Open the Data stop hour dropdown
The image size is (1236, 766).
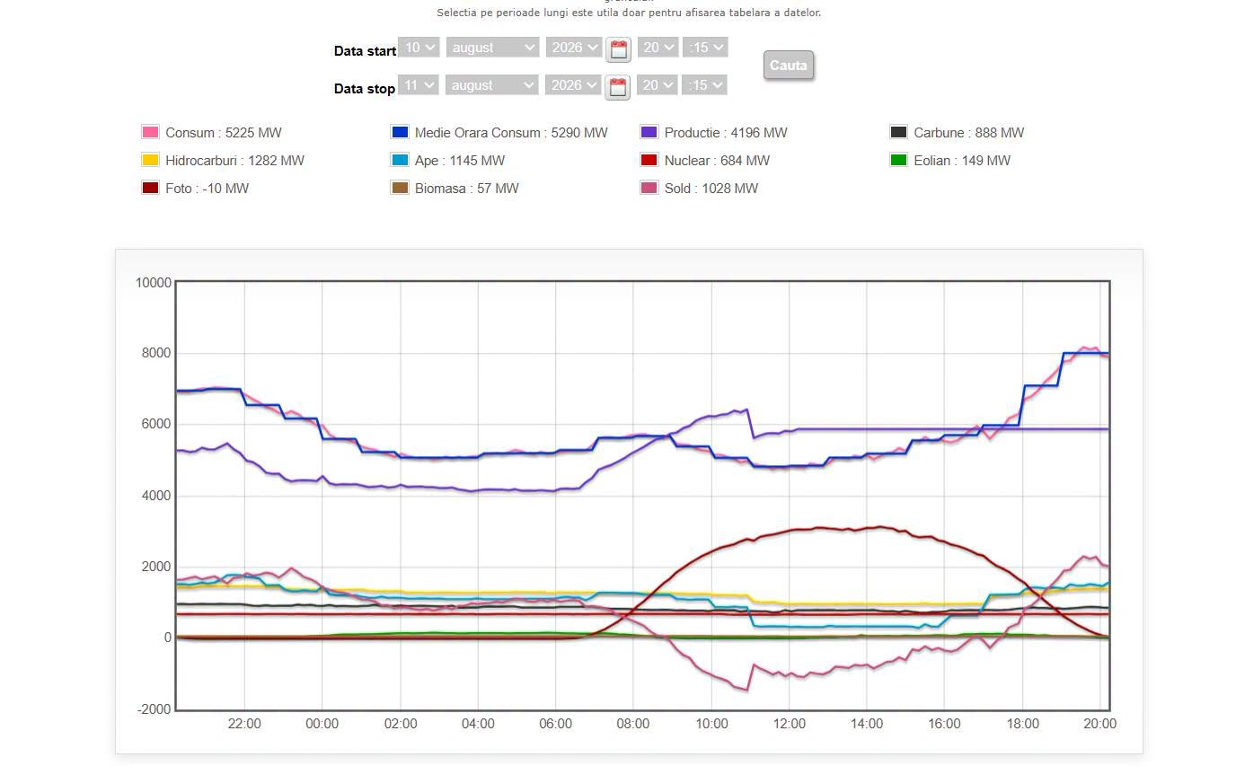[658, 85]
